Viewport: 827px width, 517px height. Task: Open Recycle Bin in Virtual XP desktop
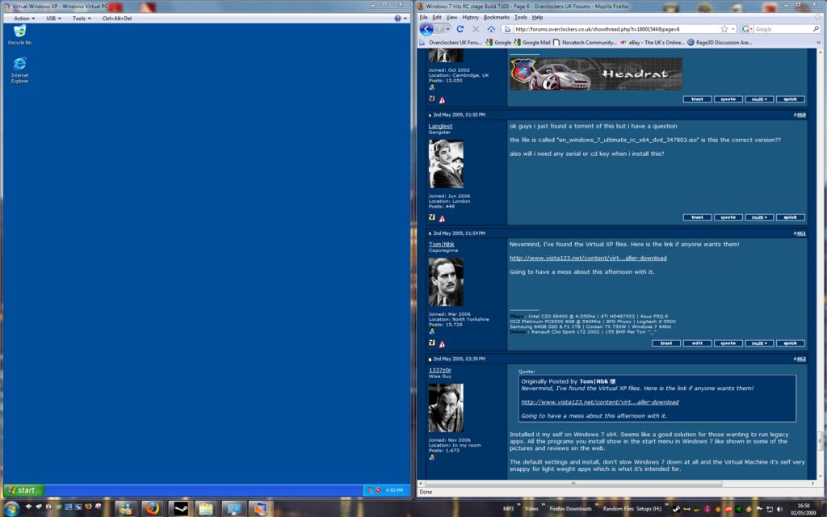pyautogui.click(x=19, y=35)
